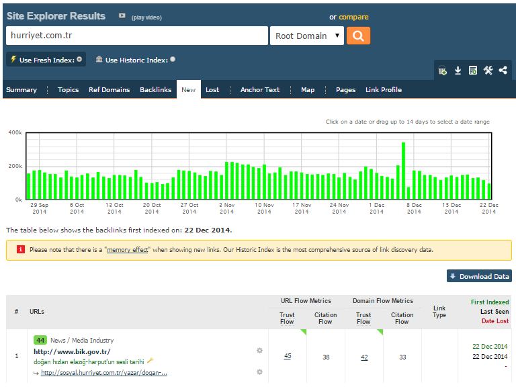Click the 29 Sep 2014 axis date
Viewport: 516px width, 387px height.
(40, 208)
